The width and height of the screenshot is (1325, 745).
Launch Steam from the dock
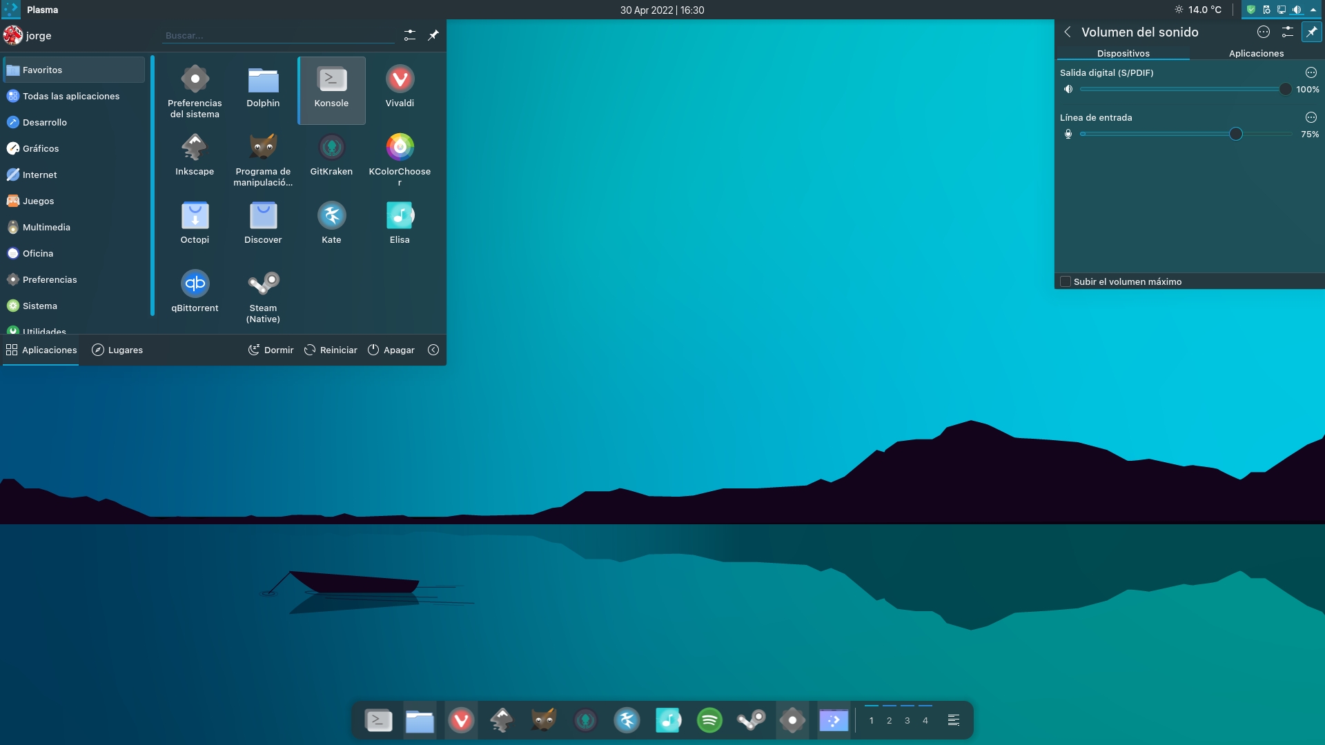(752, 720)
